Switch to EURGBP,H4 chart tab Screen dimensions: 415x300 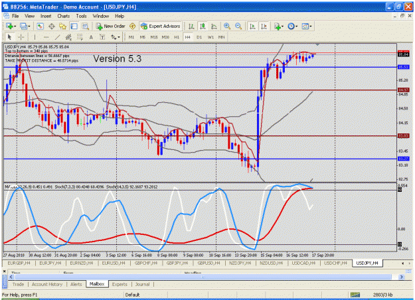click(19, 263)
